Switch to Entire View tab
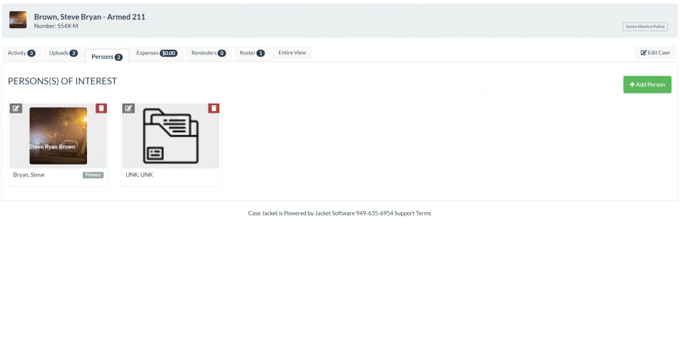 click(292, 53)
